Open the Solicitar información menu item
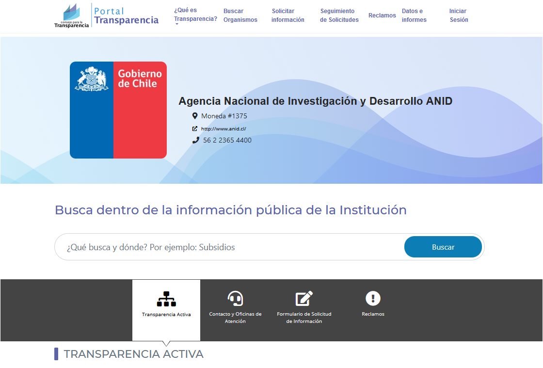 [288, 16]
